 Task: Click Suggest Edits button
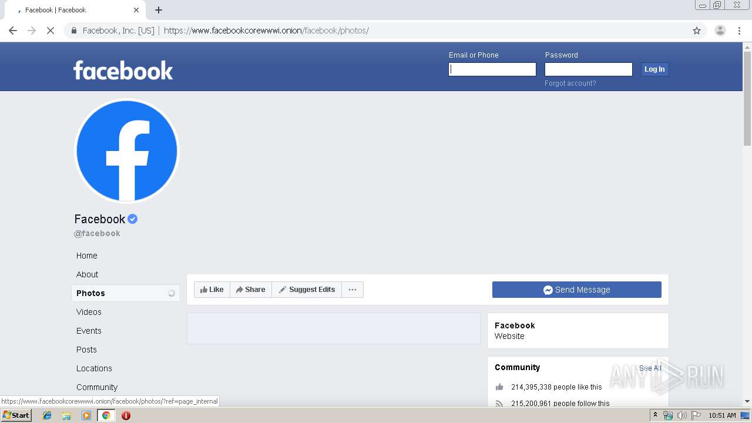307,290
